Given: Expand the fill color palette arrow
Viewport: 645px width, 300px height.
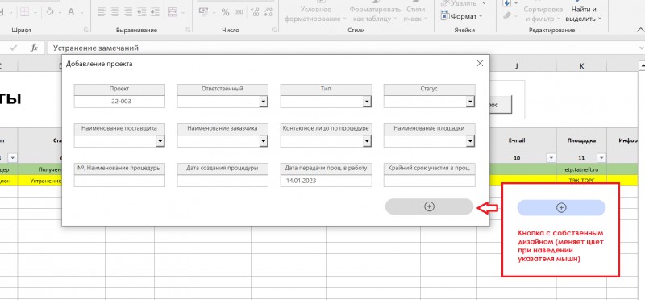Looking at the screenshot, I should coord(60,12).
